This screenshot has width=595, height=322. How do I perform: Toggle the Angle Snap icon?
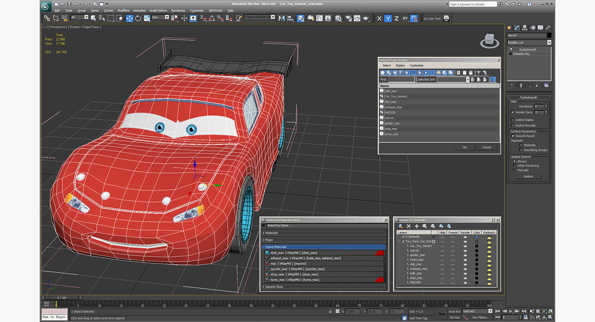tap(211, 18)
